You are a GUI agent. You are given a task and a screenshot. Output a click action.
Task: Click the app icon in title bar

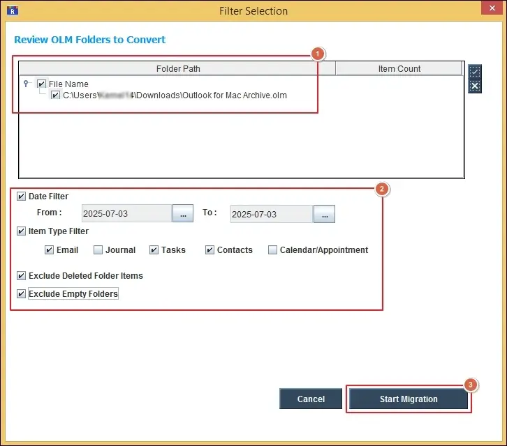(13, 11)
